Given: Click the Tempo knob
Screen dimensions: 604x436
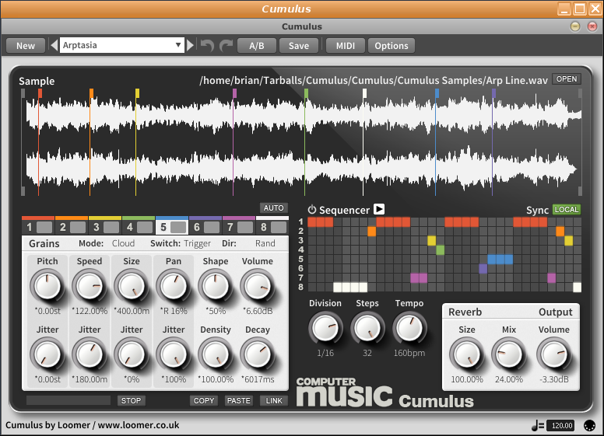Looking at the screenshot, I should pyautogui.click(x=409, y=328).
